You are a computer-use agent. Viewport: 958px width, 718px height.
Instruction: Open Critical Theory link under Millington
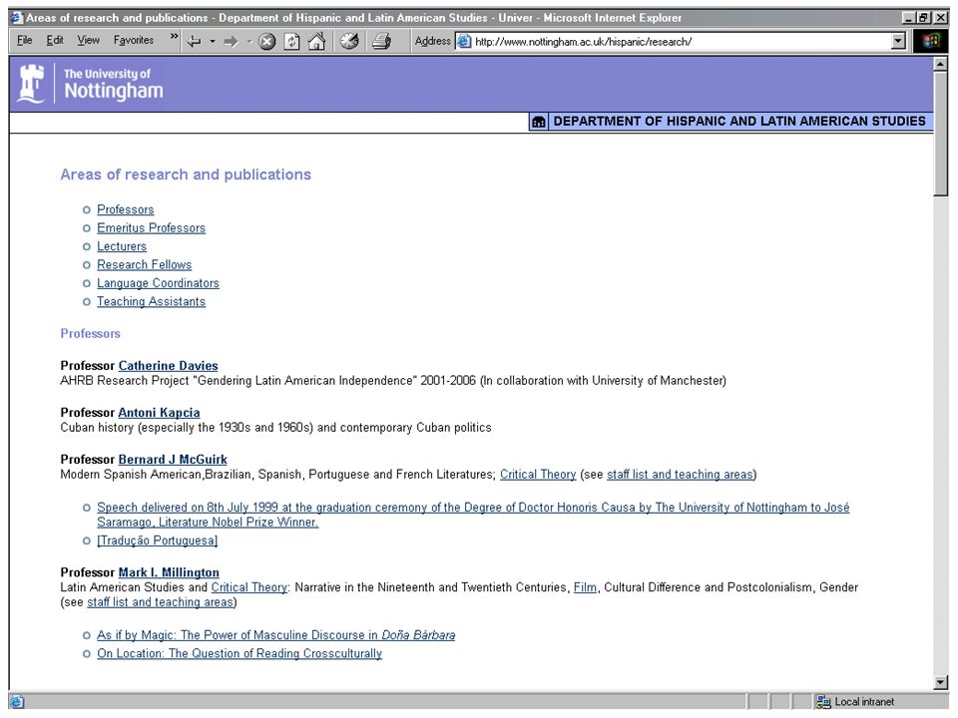(249, 587)
